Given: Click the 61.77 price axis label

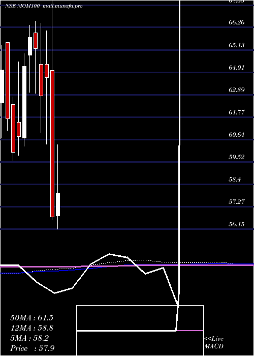Looking at the screenshot, I should tap(236, 112).
